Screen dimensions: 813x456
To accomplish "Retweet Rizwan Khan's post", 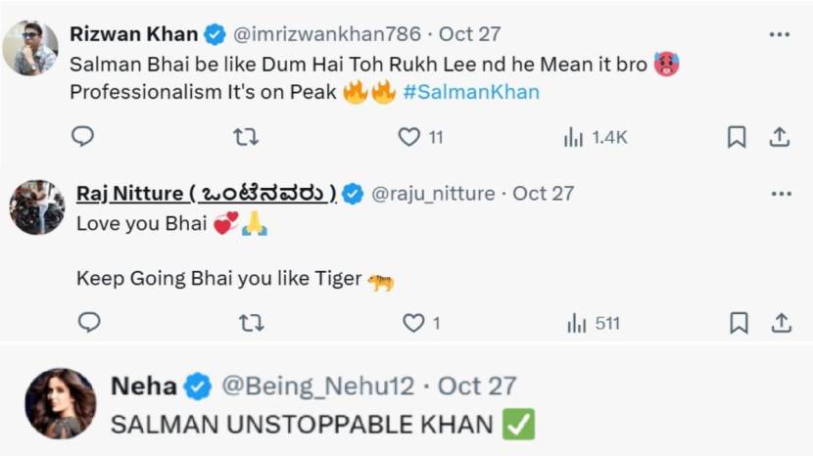I will click(246, 137).
